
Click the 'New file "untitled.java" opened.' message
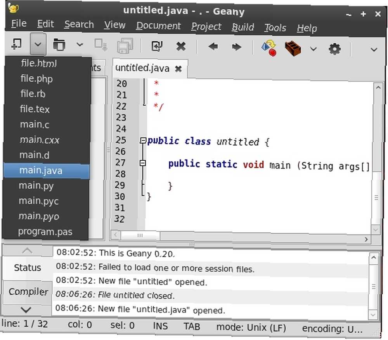pos(140,309)
